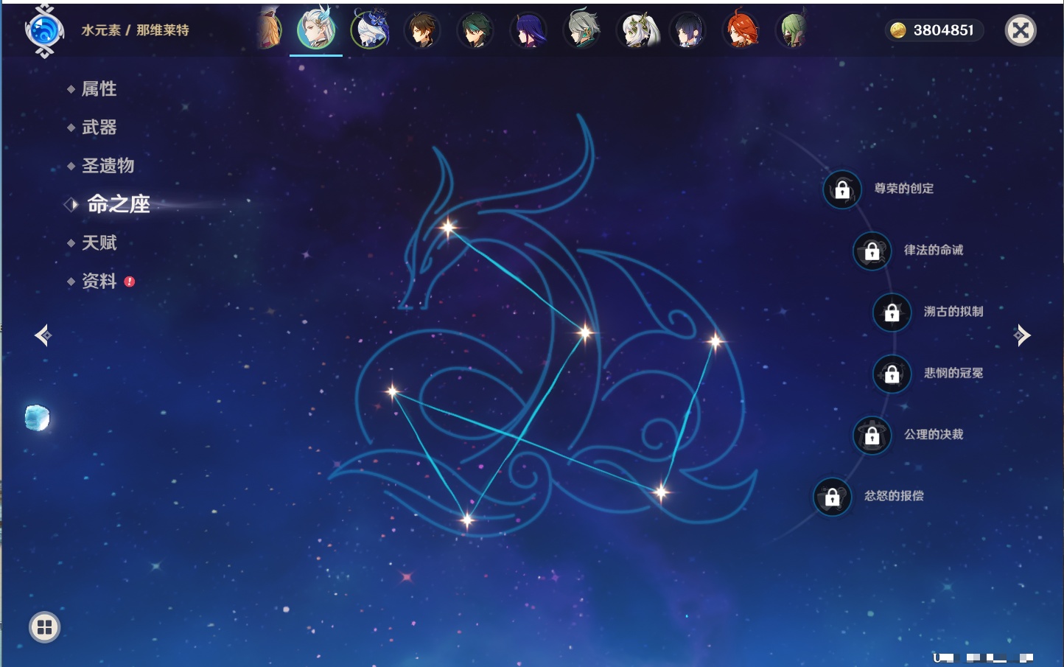Select Tartaglia's orange-haired avatar

pyautogui.click(x=741, y=30)
